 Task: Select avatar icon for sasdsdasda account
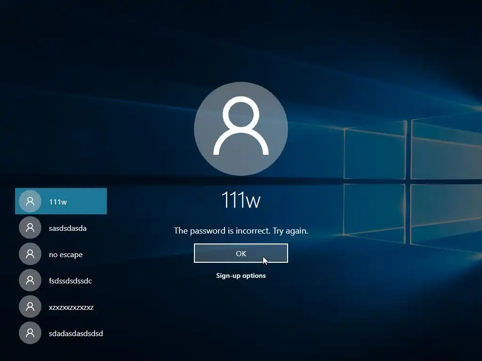[x=30, y=228]
